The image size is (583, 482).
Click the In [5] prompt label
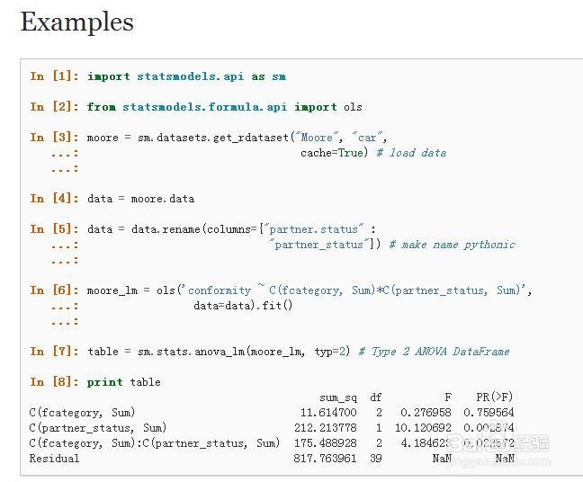pos(55,229)
